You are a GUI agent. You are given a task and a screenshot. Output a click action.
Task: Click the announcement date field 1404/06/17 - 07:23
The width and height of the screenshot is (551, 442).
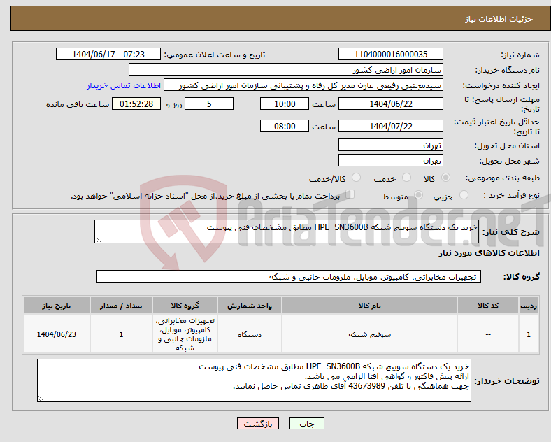(108, 54)
